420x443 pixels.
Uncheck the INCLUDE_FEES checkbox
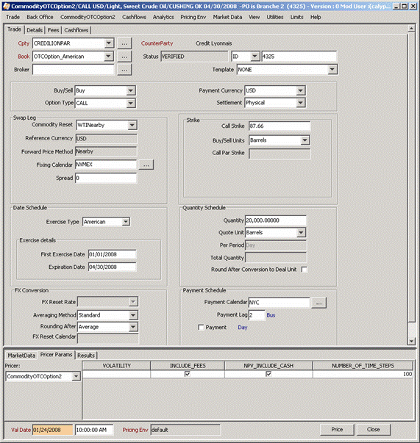[x=188, y=374]
